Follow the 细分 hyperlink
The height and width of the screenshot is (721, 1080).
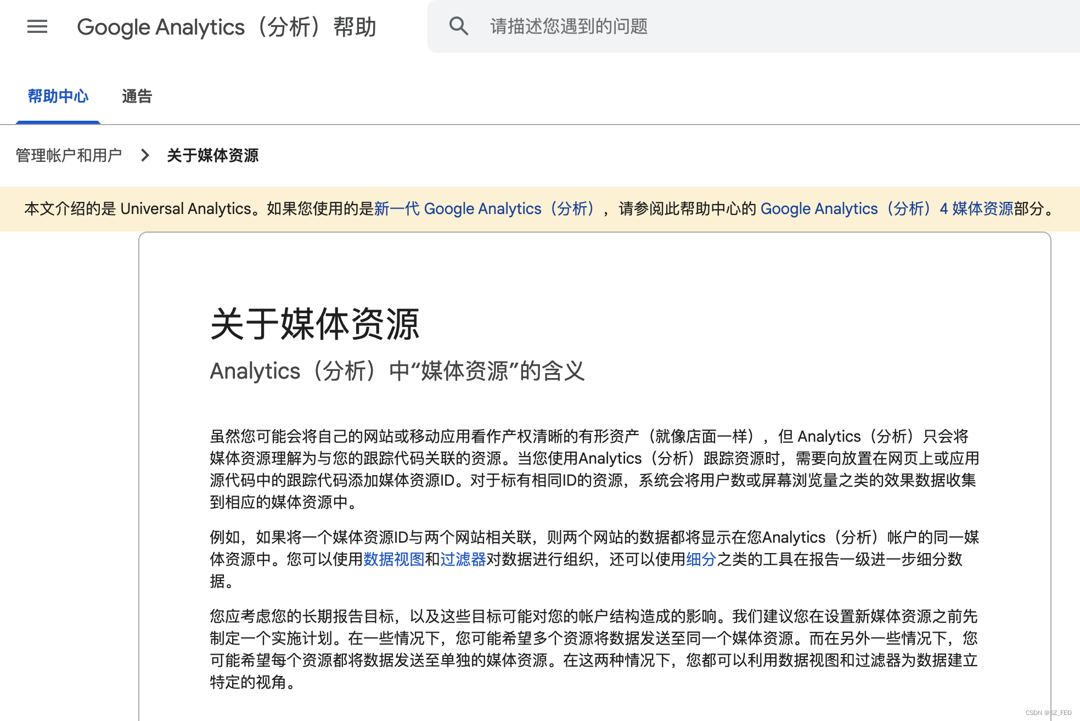coord(701,559)
